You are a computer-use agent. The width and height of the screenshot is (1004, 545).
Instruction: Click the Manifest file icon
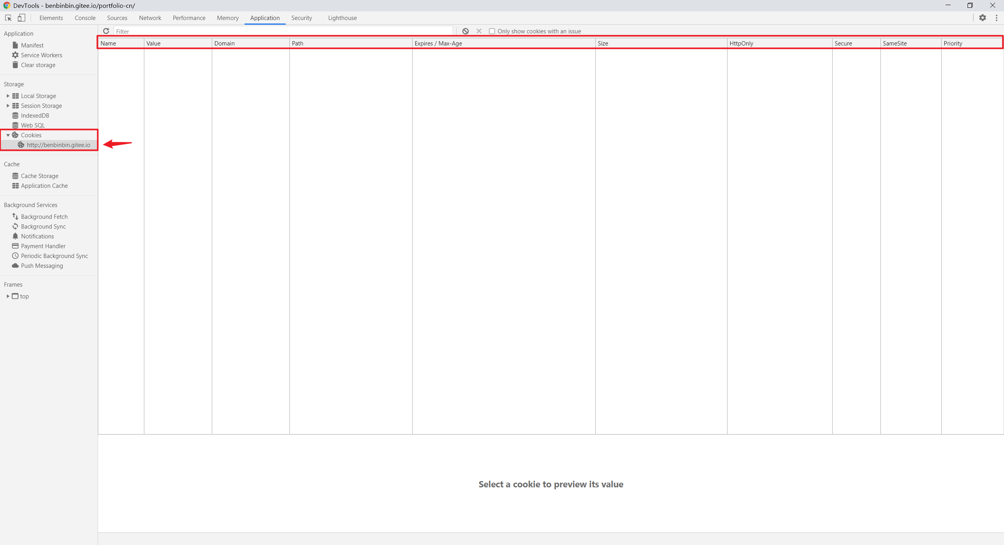point(15,45)
